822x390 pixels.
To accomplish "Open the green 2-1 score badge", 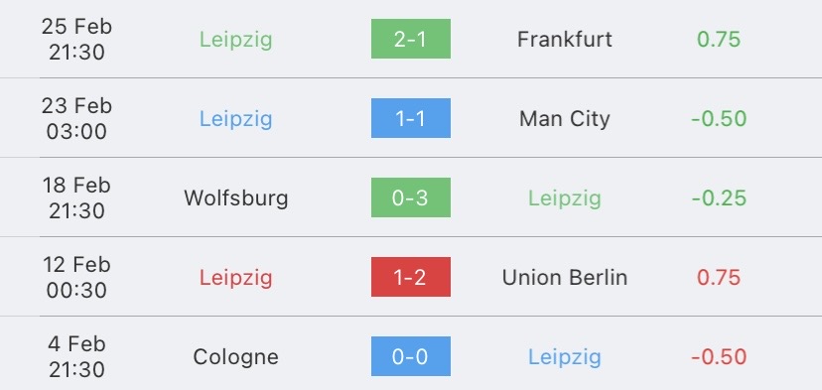I will pos(410,39).
